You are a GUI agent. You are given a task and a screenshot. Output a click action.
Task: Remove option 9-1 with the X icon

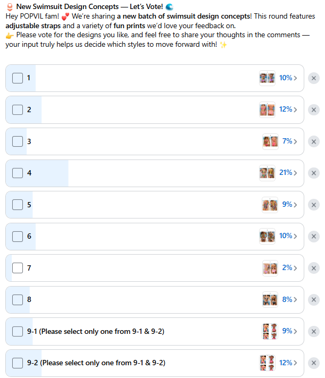pyautogui.click(x=314, y=331)
